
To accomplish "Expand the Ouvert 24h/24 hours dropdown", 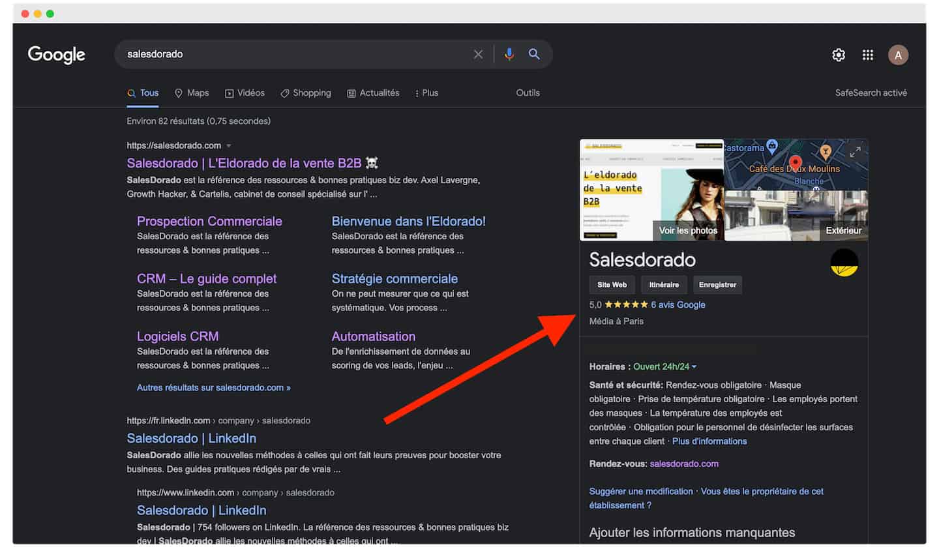I will pyautogui.click(x=664, y=367).
